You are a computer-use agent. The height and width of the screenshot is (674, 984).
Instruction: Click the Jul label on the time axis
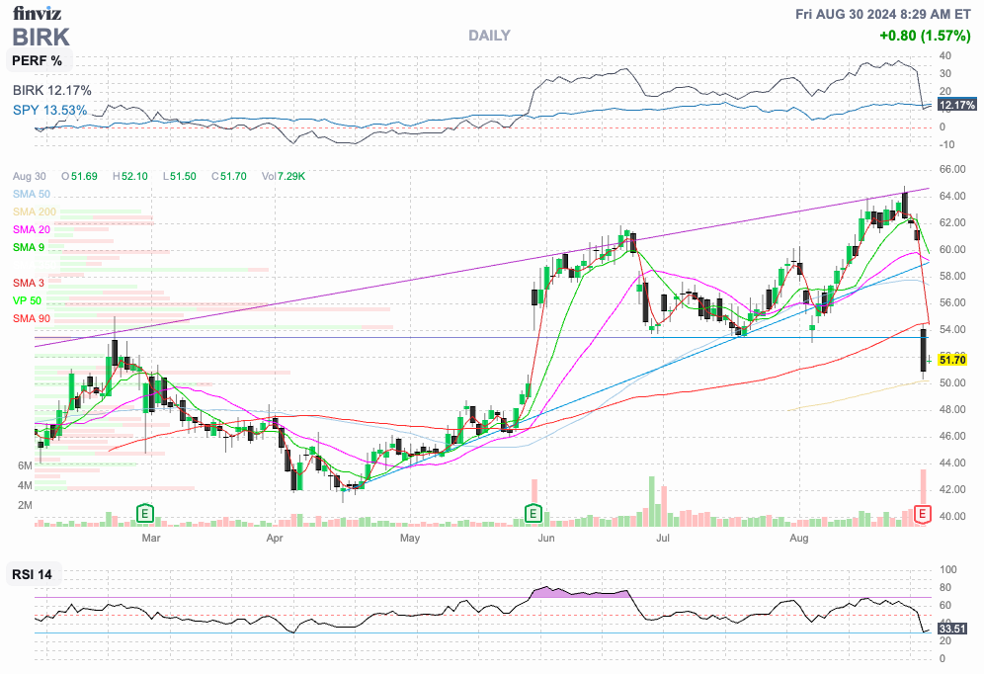663,538
